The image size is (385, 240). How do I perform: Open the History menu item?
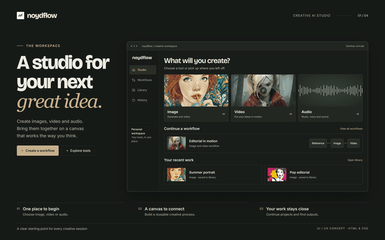point(143,100)
